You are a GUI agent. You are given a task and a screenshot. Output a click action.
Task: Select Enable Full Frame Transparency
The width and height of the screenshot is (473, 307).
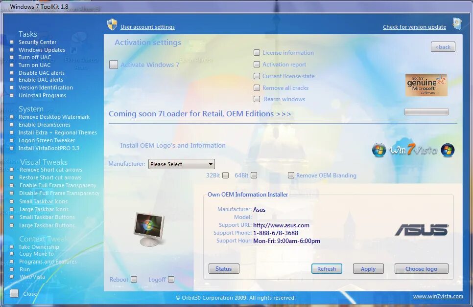[58, 186]
